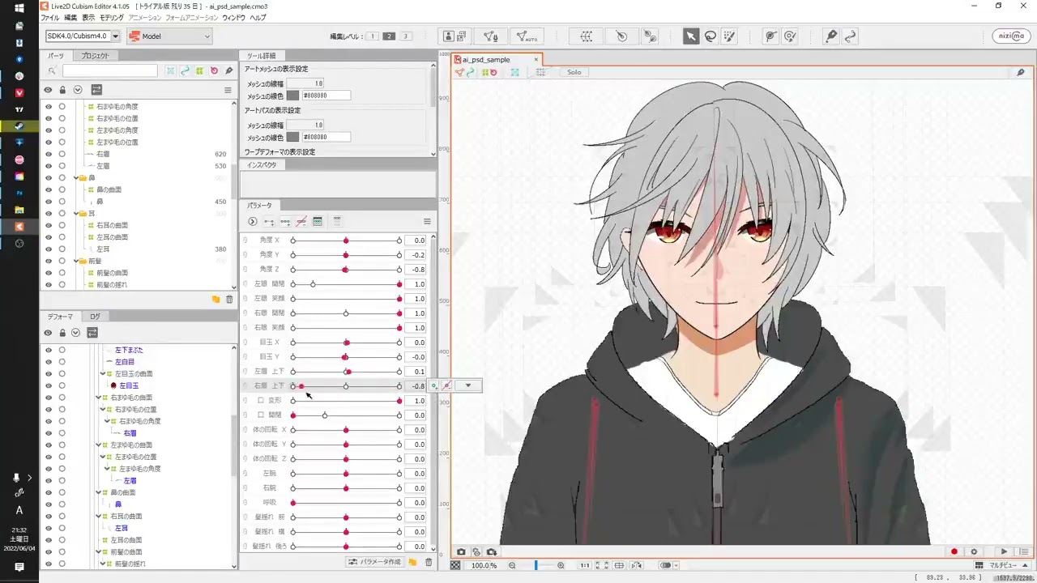The height and width of the screenshot is (583, 1037).
Task: Click the Parameter creation button
Action: tap(374, 562)
